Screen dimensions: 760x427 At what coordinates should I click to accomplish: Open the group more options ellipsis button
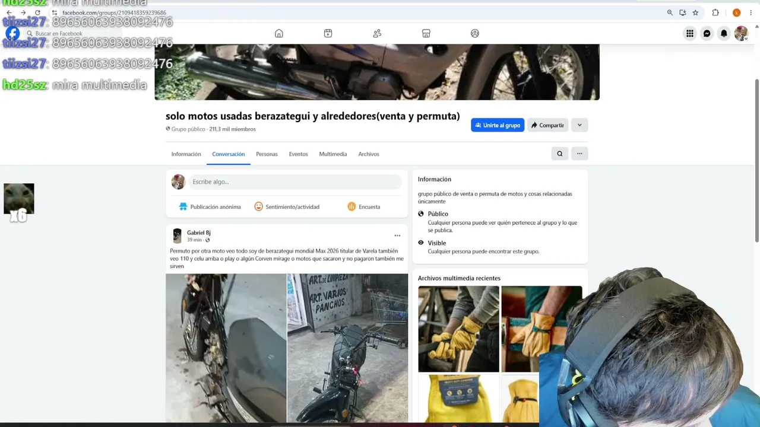point(579,154)
